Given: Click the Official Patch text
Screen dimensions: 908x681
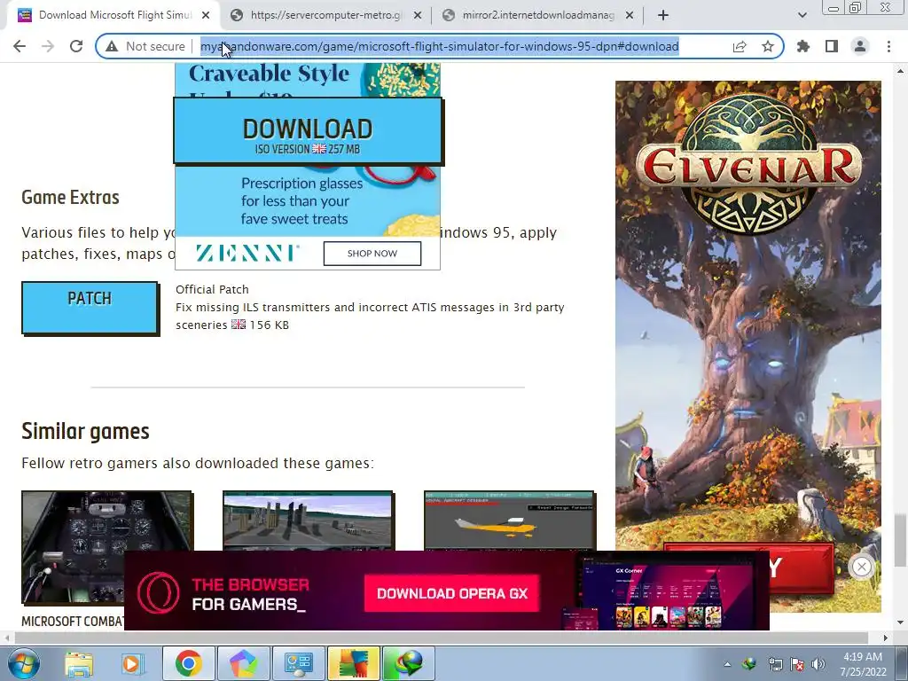Looking at the screenshot, I should point(212,290).
